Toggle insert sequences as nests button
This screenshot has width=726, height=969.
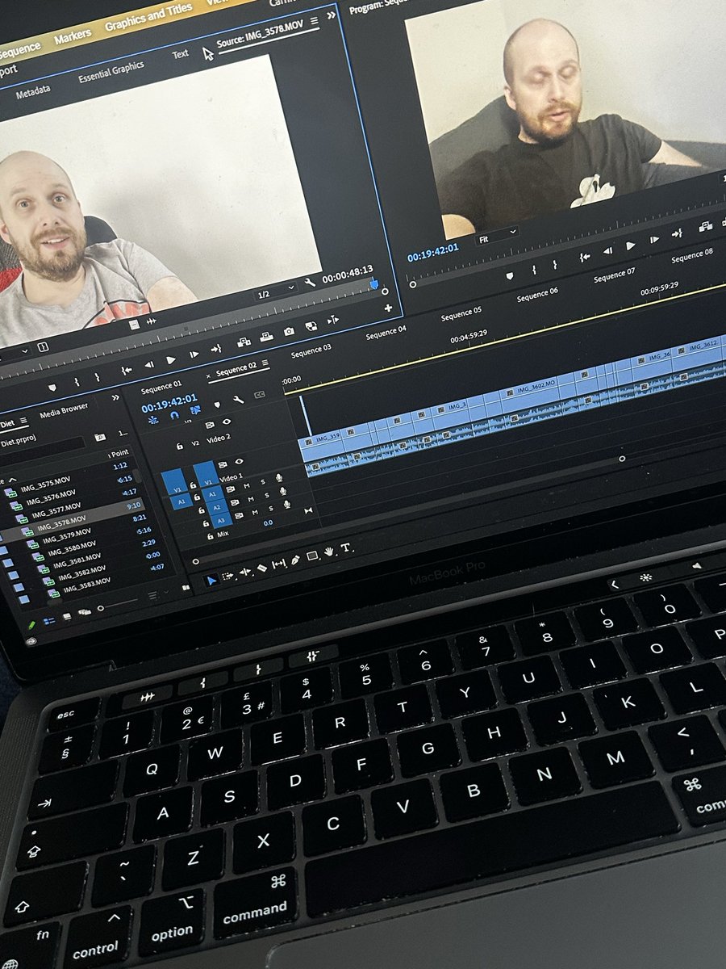pyautogui.click(x=153, y=420)
